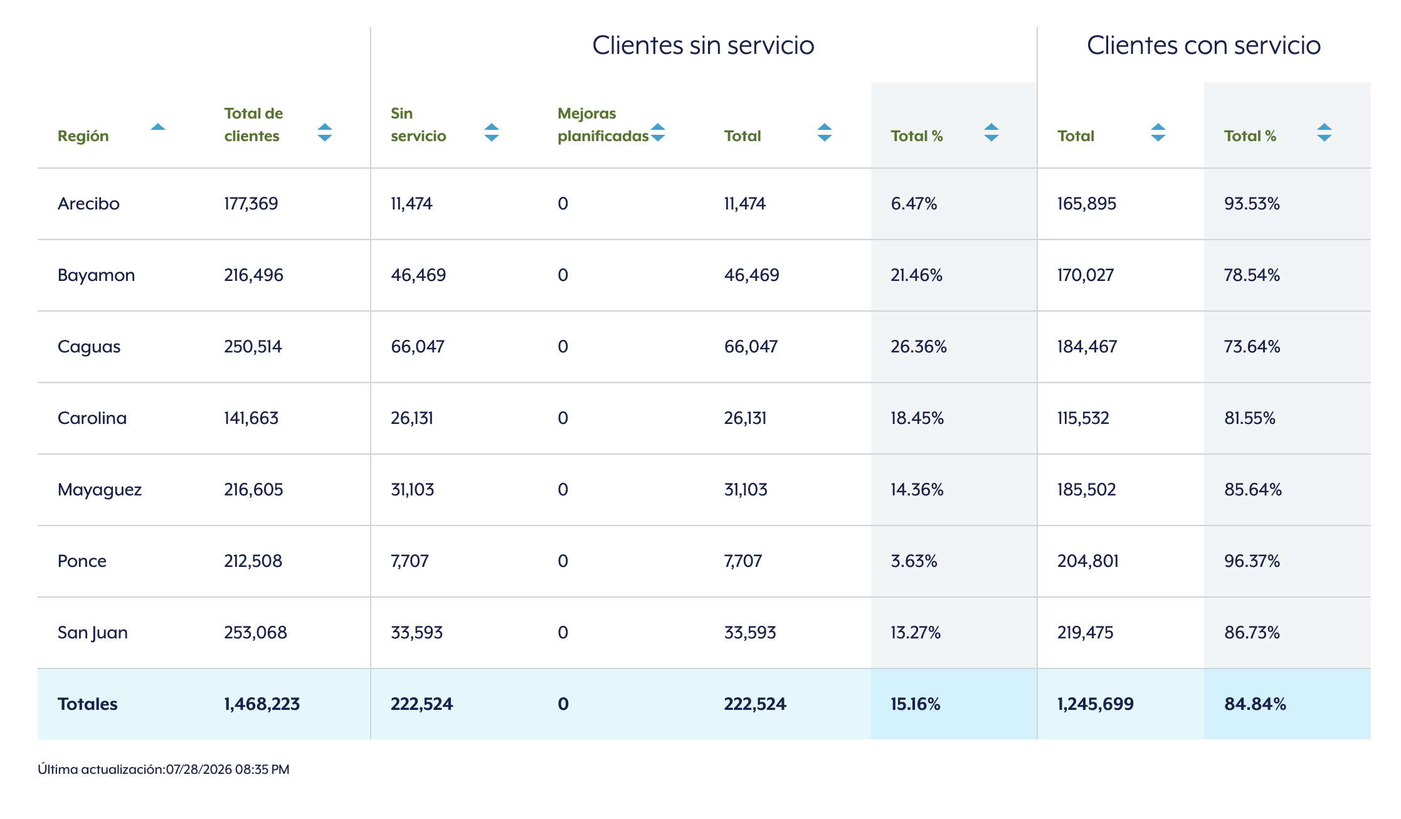The image size is (1401, 819).
Task: Sort by Total under Clientes con servicio
Action: [x=1158, y=132]
